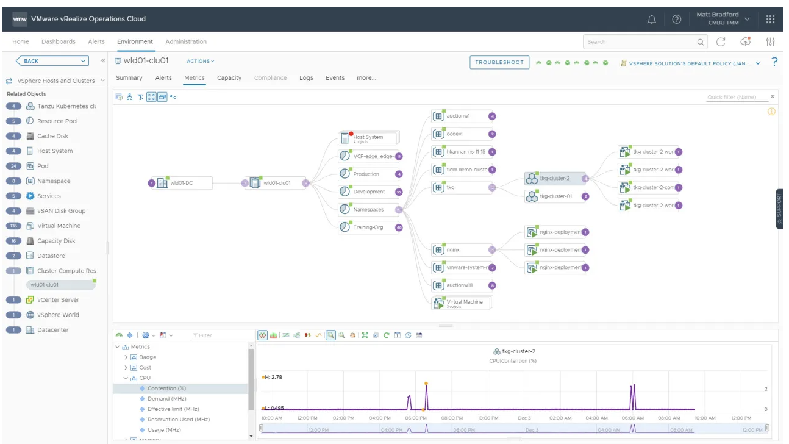Image resolution: width=789 pixels, height=444 pixels.
Task: Click the blue help question mark near policy
Action: [774, 62]
